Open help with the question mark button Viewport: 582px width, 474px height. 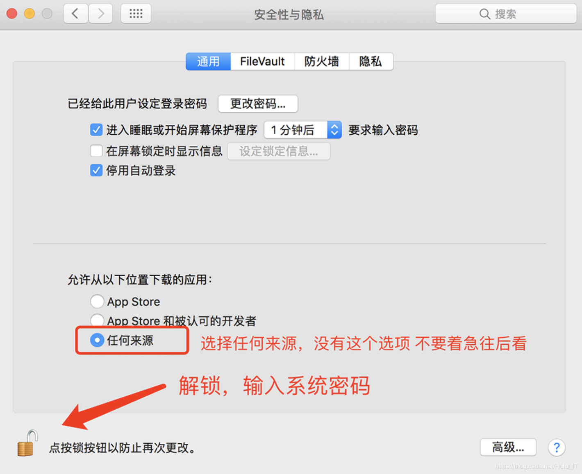pyautogui.click(x=557, y=447)
